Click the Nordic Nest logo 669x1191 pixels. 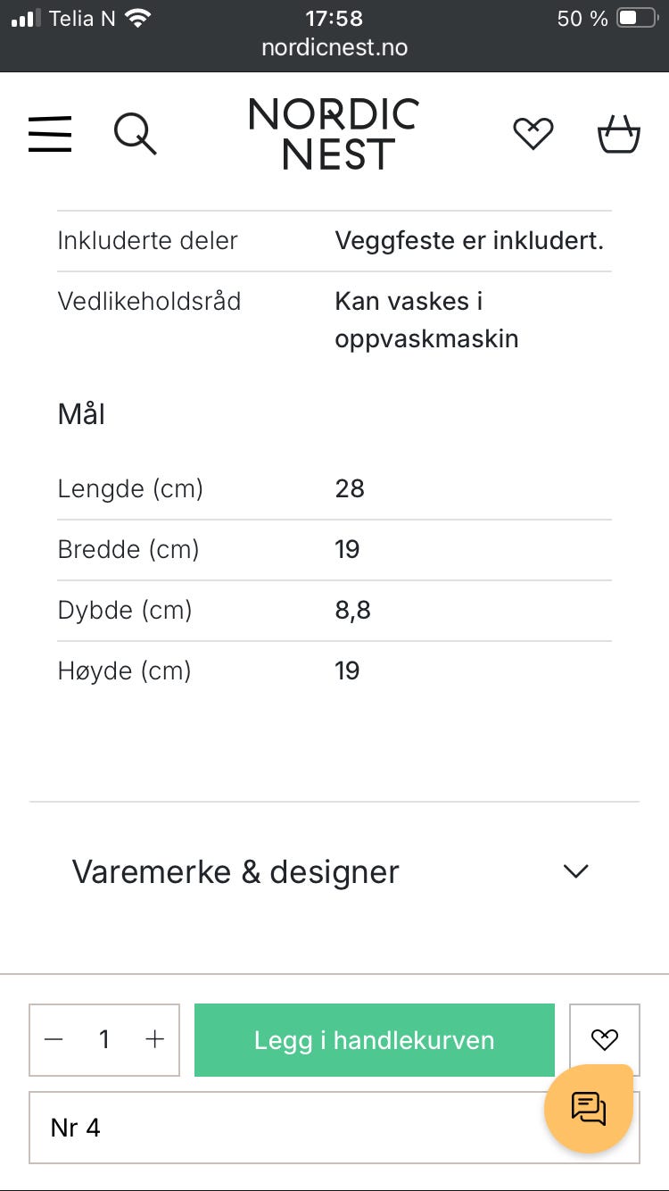[x=334, y=135]
